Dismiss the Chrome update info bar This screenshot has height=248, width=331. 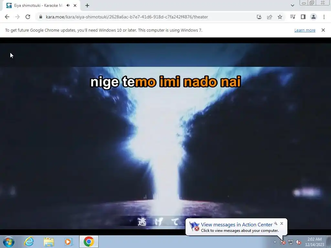(x=323, y=30)
